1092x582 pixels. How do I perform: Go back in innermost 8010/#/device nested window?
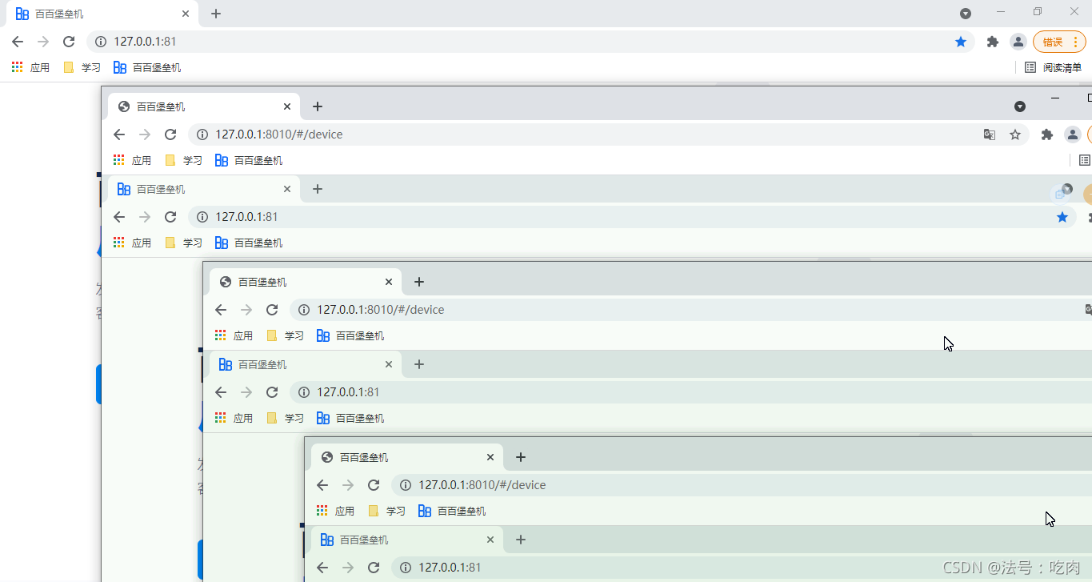[x=322, y=485]
